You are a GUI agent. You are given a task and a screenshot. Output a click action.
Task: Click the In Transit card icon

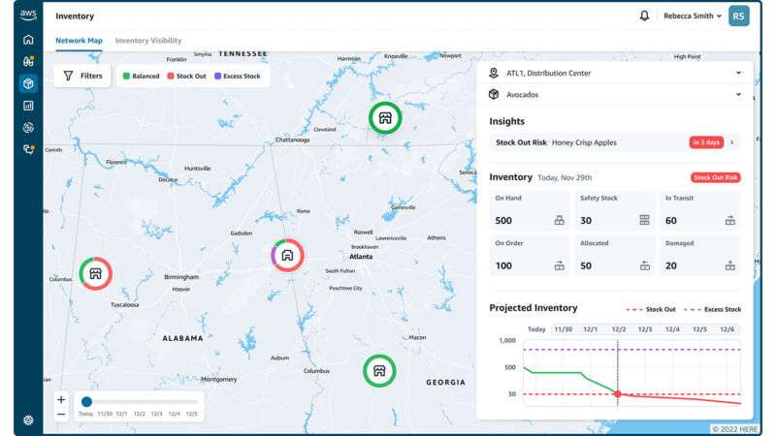(x=730, y=221)
